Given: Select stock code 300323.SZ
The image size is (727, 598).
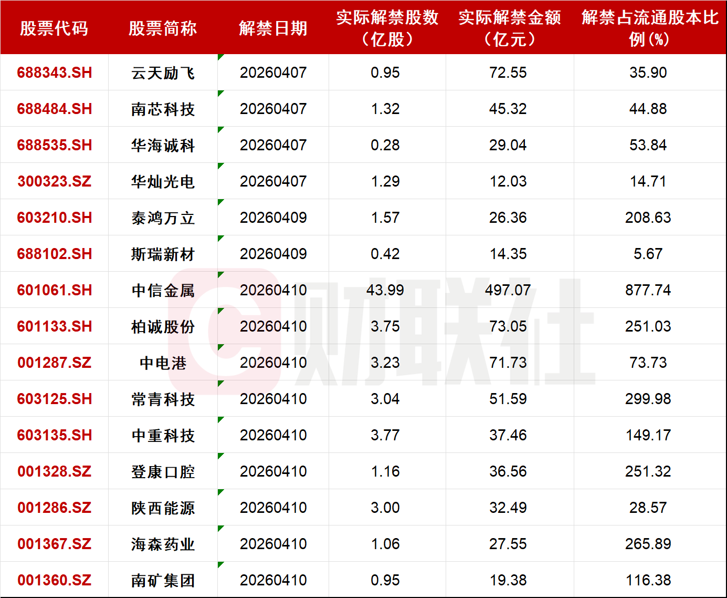Looking at the screenshot, I should [55, 181].
